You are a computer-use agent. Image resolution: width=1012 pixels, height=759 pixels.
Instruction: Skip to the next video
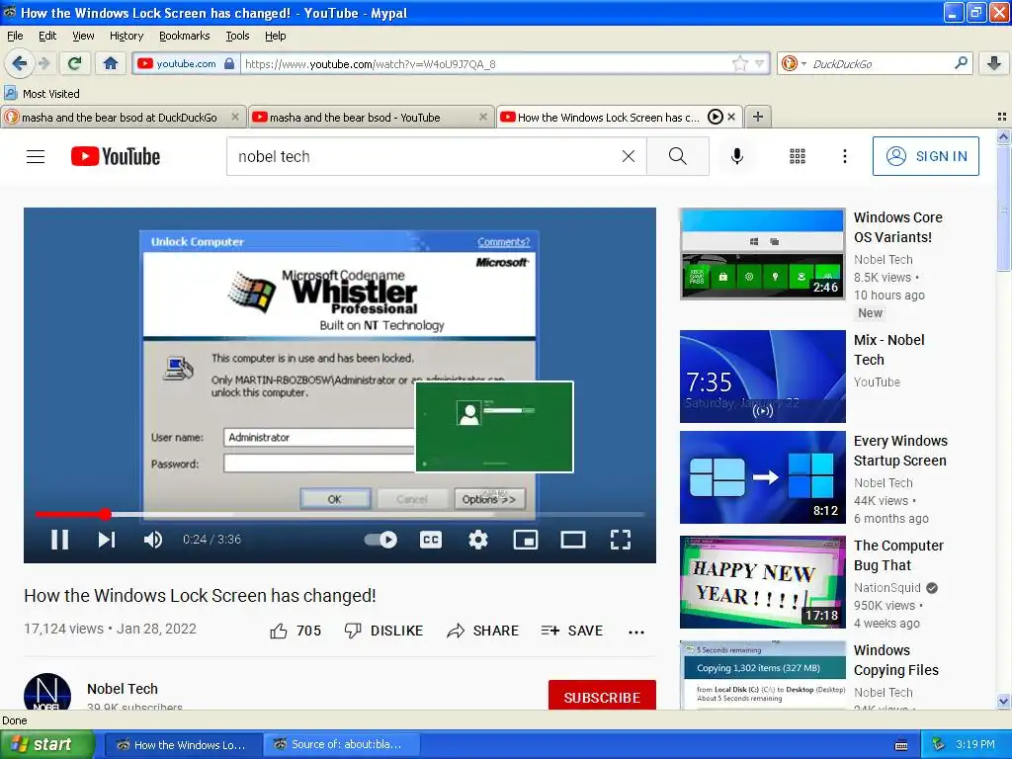[x=107, y=540]
